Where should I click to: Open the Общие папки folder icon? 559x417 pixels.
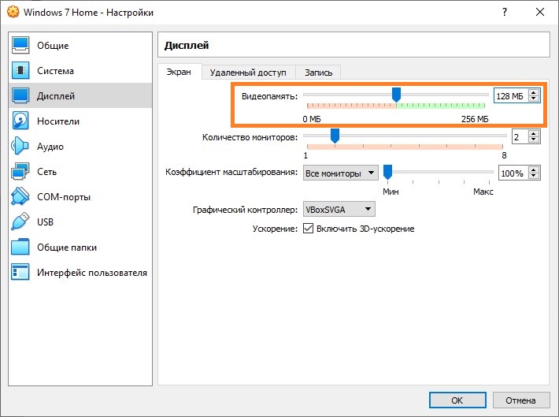21,248
